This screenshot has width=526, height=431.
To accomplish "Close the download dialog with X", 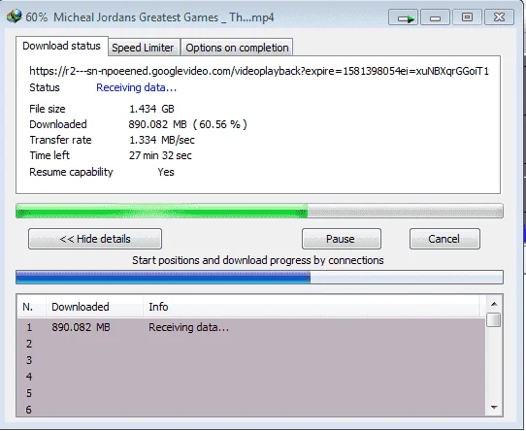I will coord(499,17).
